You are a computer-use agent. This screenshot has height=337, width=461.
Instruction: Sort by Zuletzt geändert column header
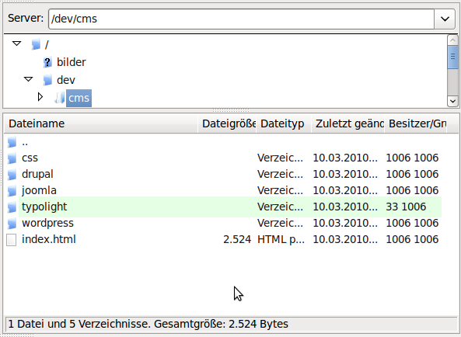(x=347, y=123)
